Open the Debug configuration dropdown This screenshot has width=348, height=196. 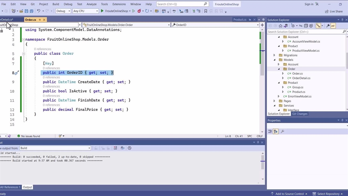tap(63, 11)
